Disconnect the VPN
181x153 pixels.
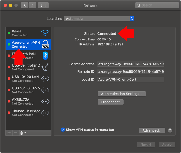point(111,102)
